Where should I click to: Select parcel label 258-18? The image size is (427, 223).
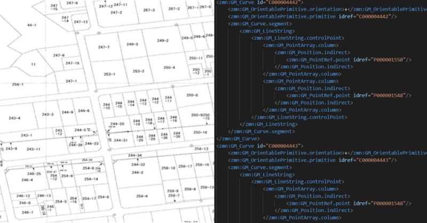click(168, 168)
